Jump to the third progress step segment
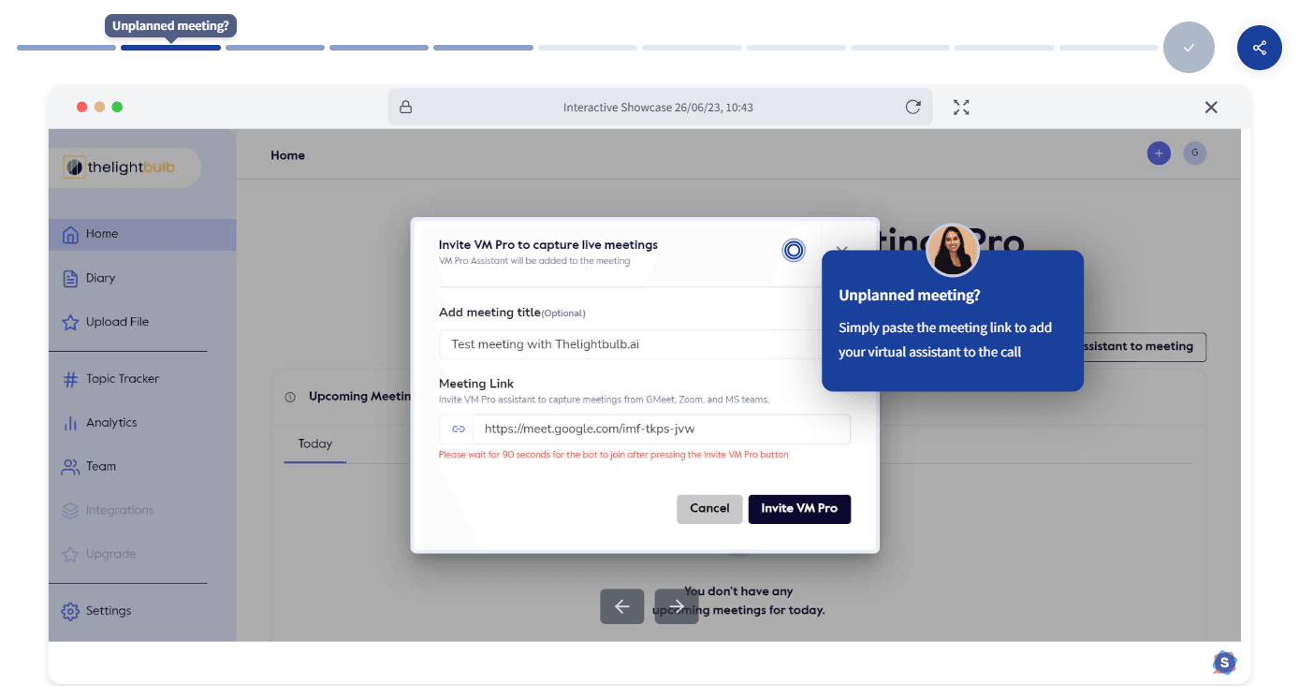This screenshot has height=698, width=1299. (275, 48)
